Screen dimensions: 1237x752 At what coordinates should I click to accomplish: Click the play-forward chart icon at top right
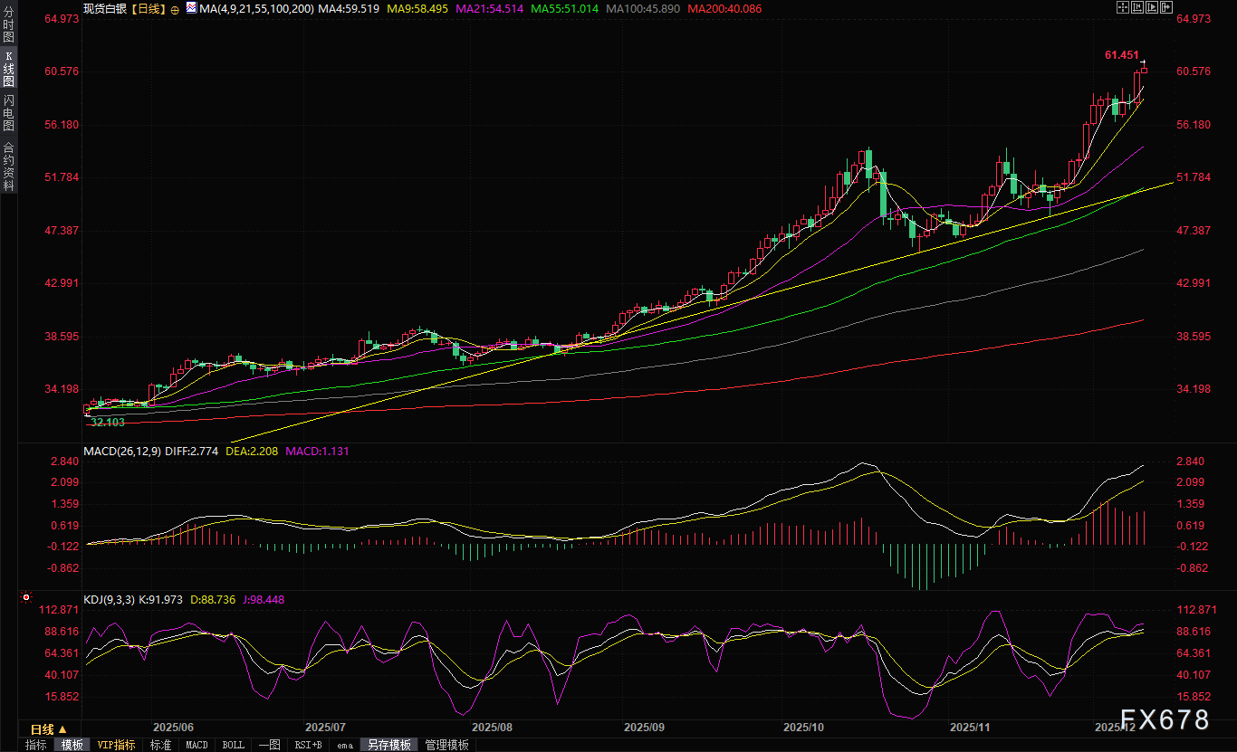(1153, 8)
